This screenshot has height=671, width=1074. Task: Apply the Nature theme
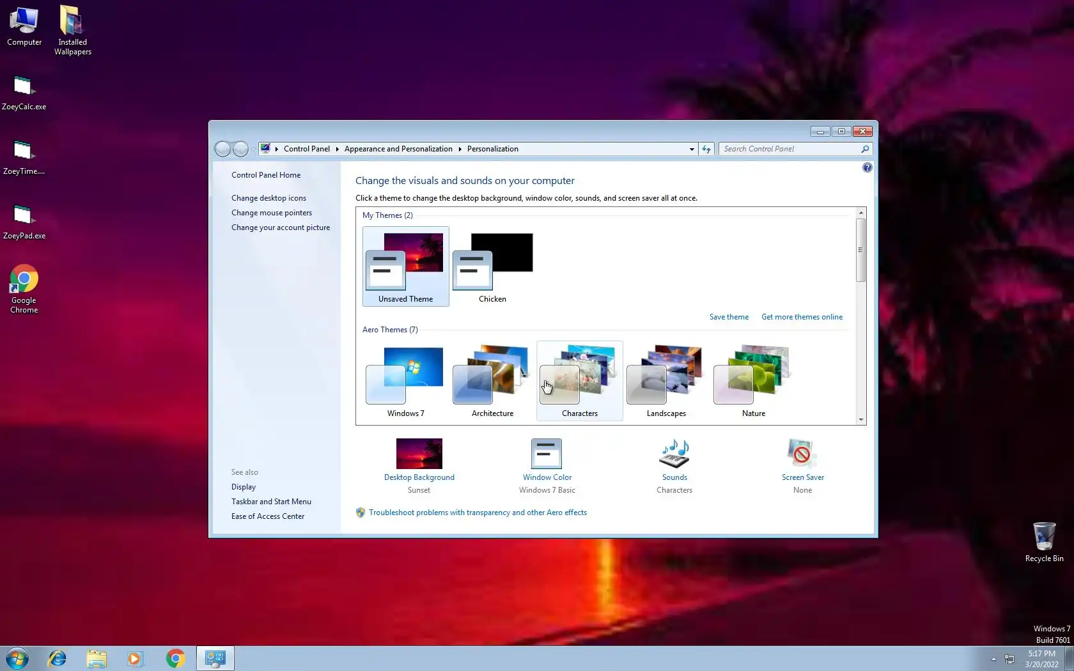(x=754, y=381)
